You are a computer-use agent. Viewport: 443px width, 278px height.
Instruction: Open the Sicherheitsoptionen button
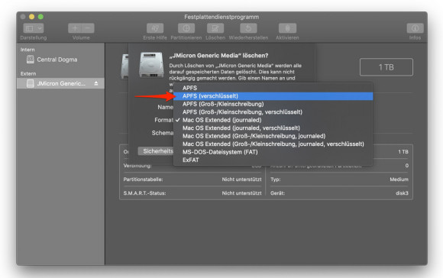156,151
